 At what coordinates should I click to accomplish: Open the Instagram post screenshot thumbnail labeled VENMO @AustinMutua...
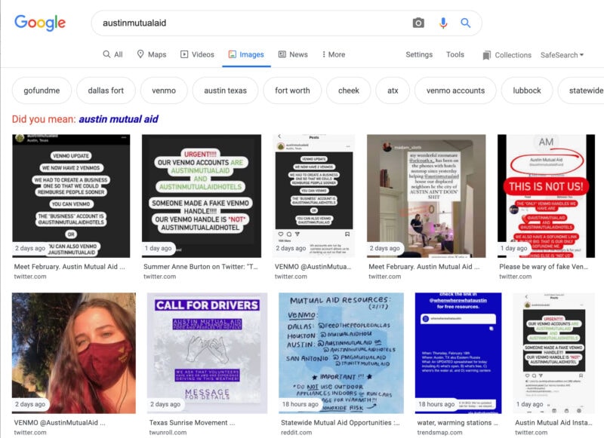point(314,196)
